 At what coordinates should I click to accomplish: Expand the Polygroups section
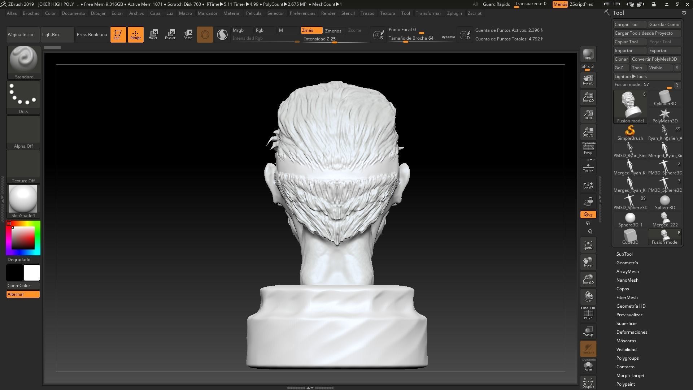pos(627,358)
